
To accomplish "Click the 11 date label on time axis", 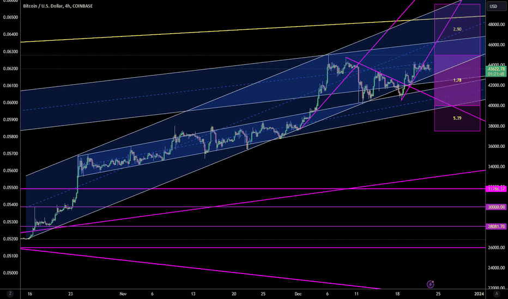I will click(356, 294).
